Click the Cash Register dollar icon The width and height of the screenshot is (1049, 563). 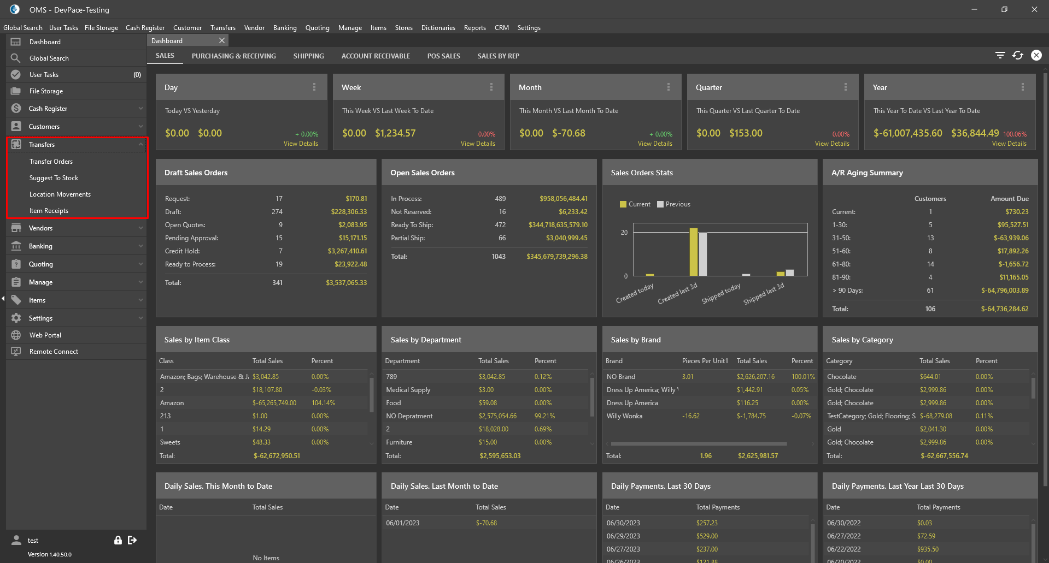(16, 109)
